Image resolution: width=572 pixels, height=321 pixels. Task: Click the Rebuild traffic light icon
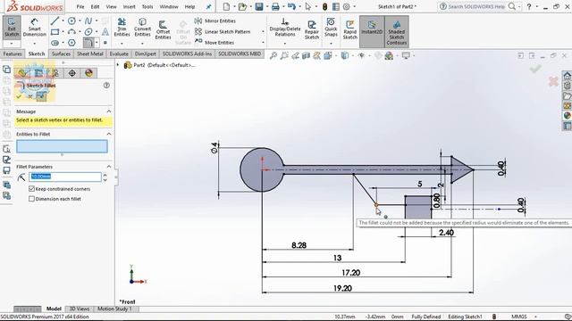[324, 6]
